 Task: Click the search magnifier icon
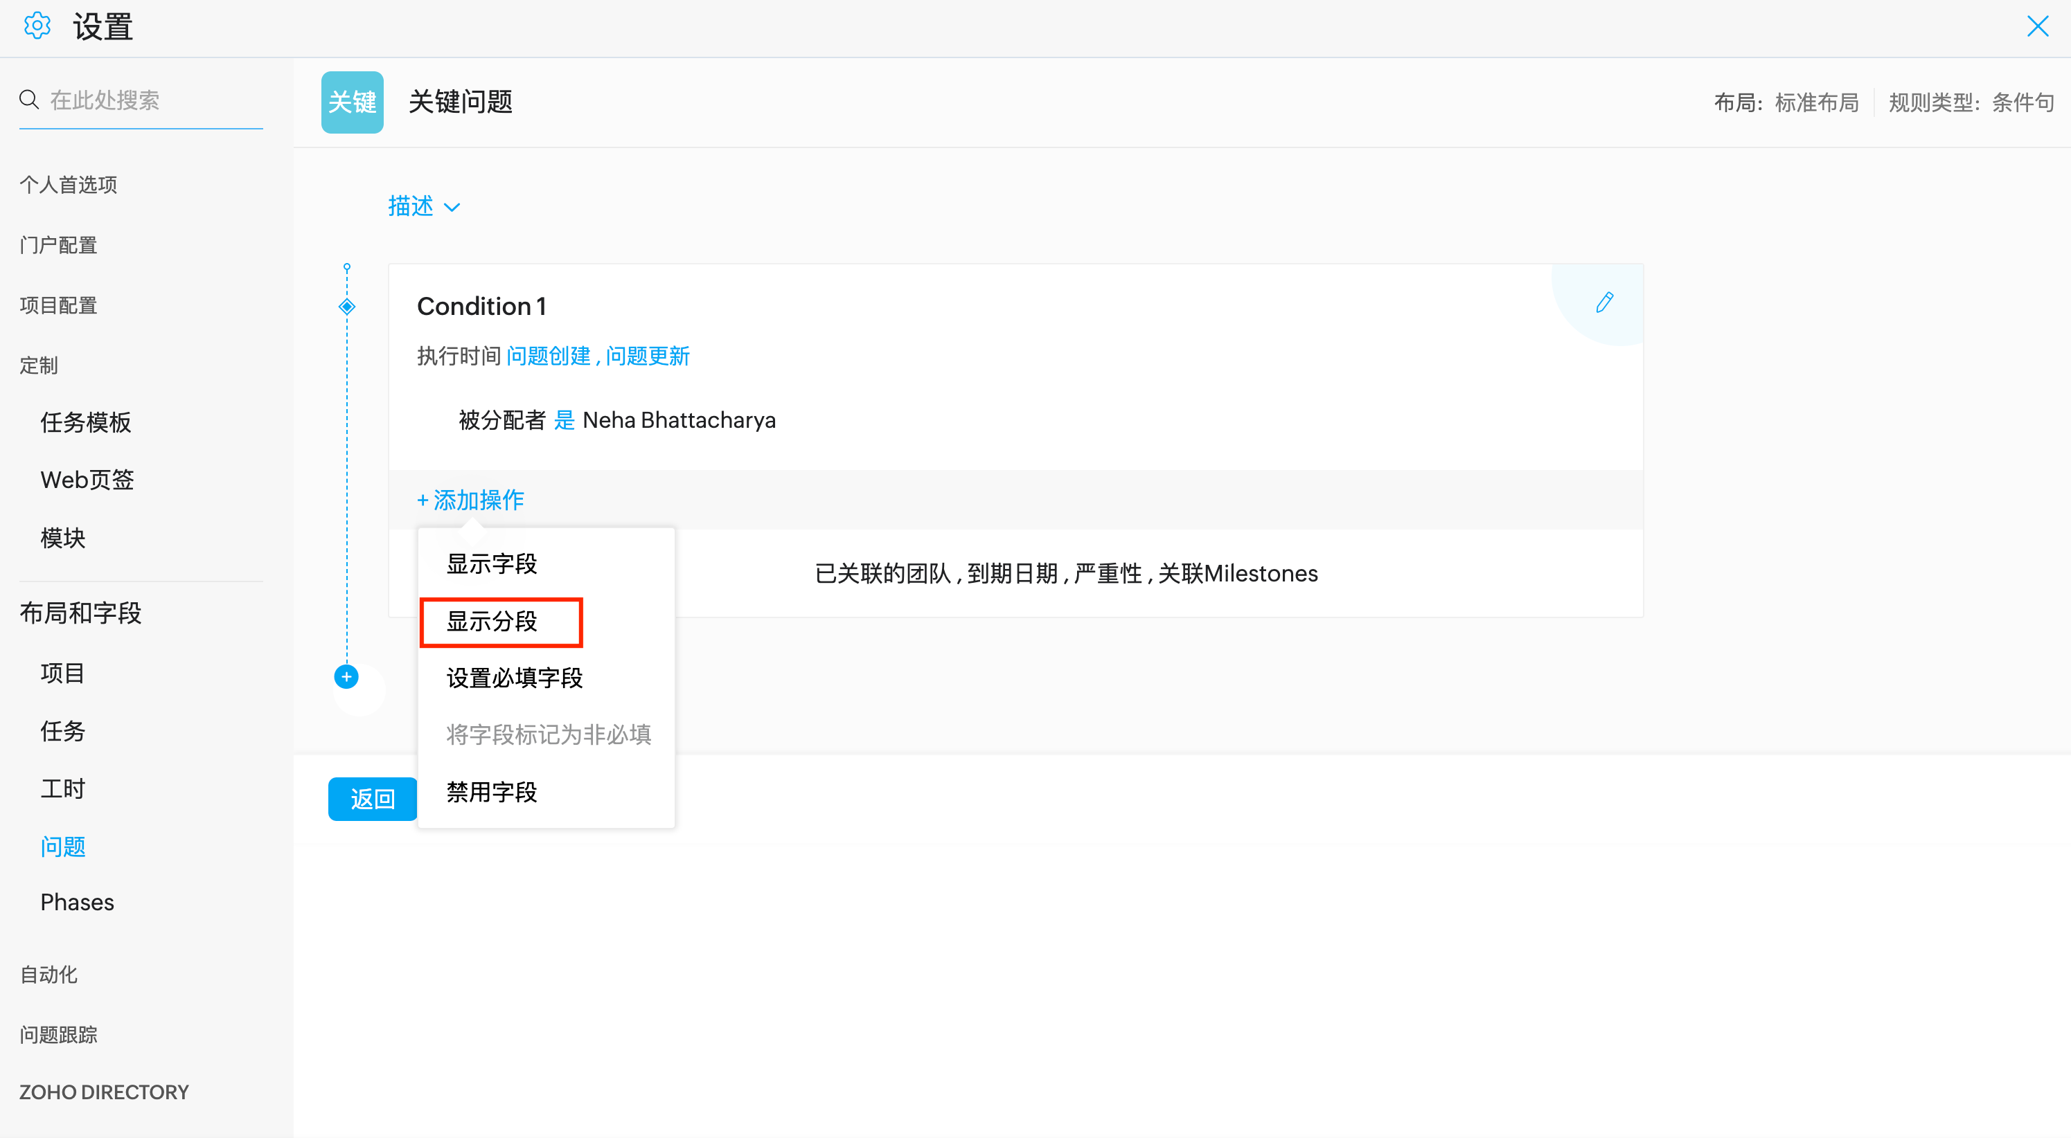29,100
